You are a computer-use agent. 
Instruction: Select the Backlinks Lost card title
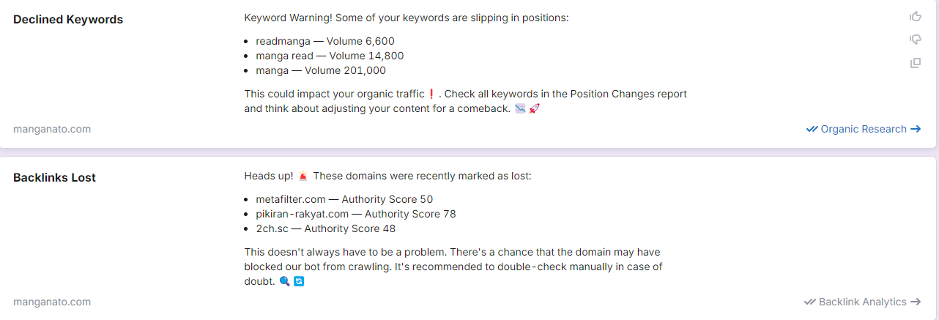tap(54, 177)
